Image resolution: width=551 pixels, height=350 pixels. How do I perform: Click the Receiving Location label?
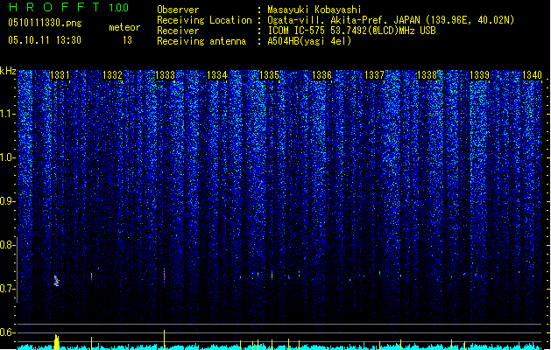[204, 20]
